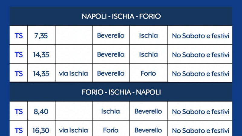
Task: Select the 7,35 departure time cell
Action: point(41,36)
